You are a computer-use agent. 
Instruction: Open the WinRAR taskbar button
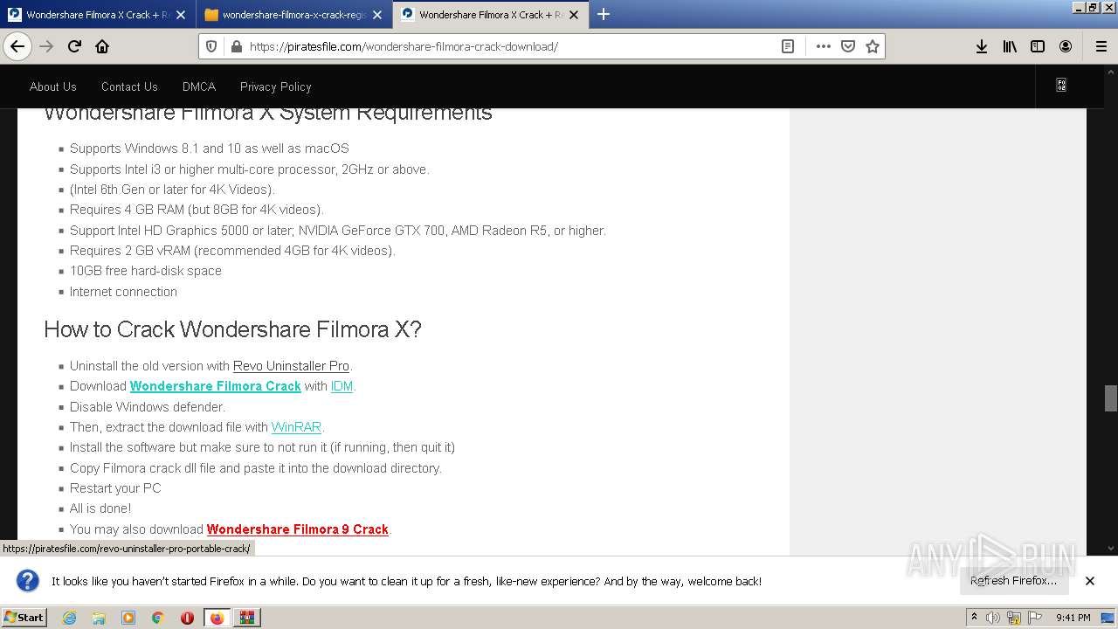(x=247, y=618)
